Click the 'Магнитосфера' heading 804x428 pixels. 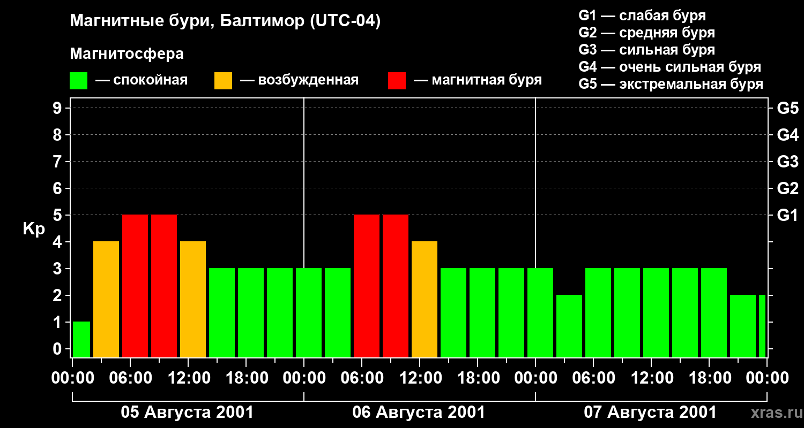127,54
